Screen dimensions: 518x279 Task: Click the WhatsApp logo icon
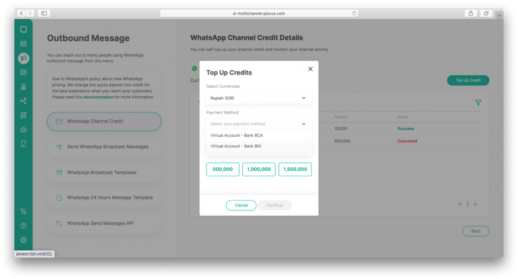(x=195, y=68)
